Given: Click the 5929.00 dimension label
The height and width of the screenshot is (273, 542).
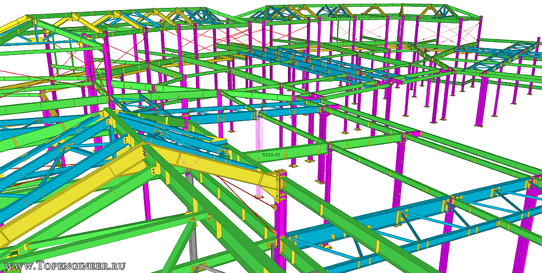Looking at the screenshot, I should (272, 154).
